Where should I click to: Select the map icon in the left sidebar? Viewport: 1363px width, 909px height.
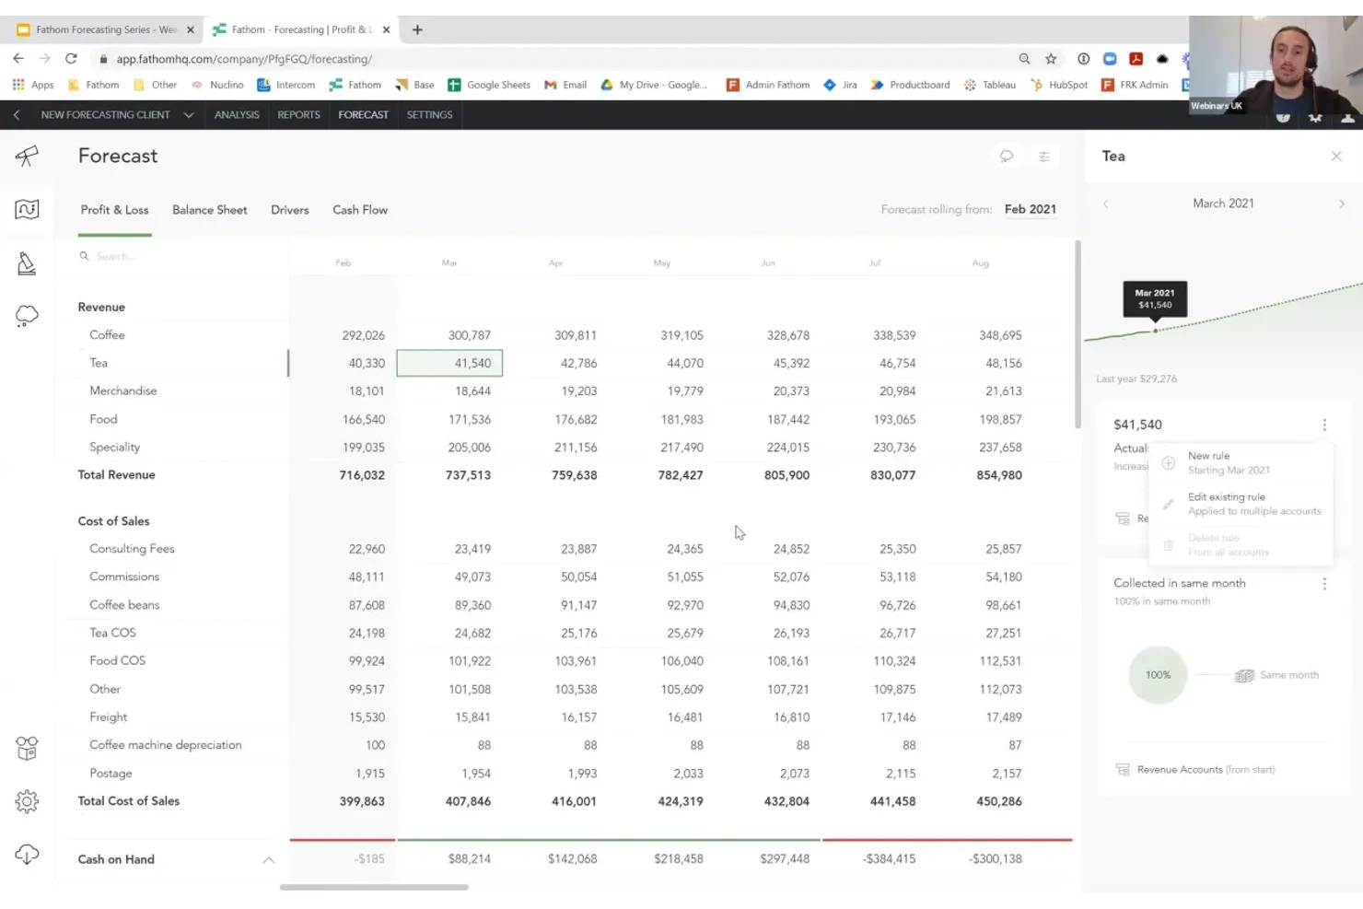coord(26,209)
